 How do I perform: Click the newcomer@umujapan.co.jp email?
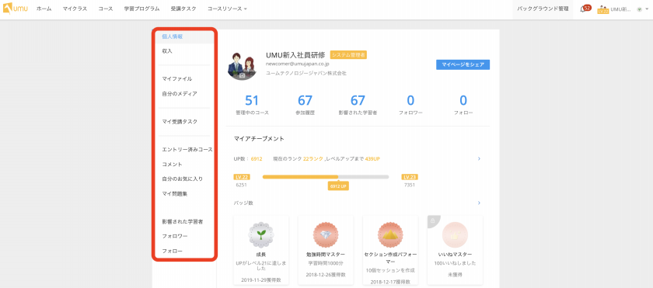[x=297, y=64]
